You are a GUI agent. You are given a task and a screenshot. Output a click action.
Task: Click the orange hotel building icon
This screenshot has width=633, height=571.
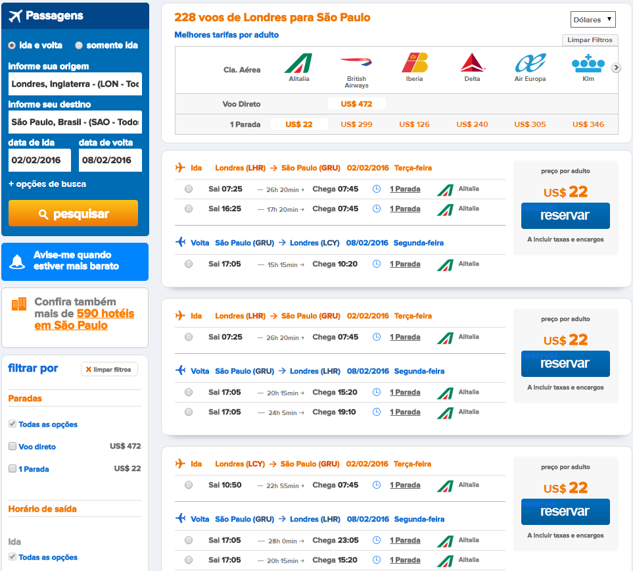[19, 304]
